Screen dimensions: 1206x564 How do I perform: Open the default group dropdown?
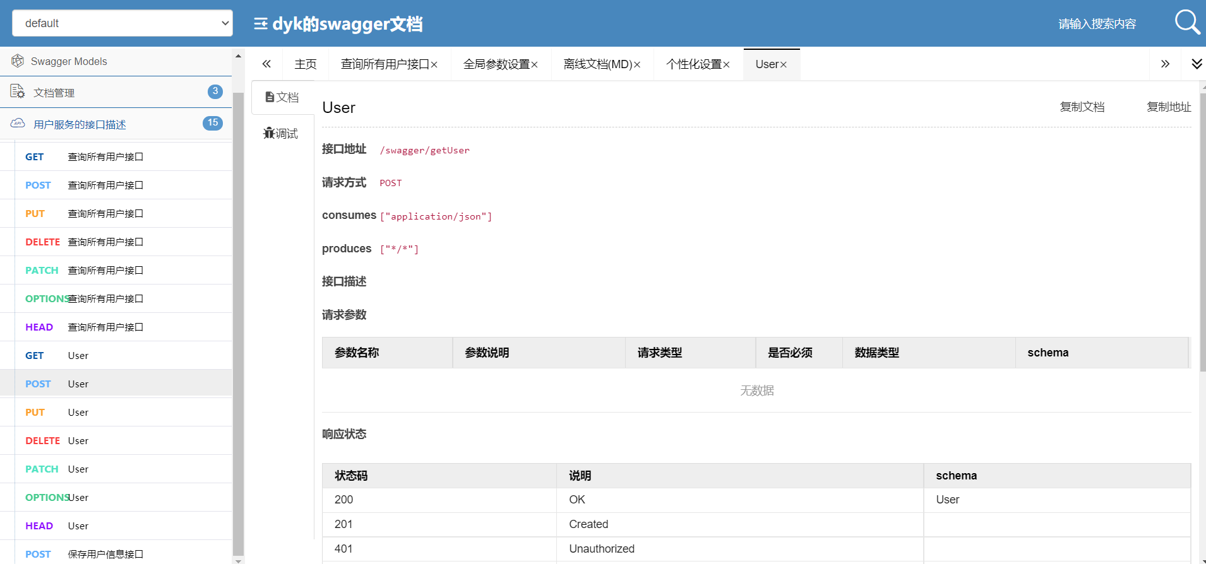click(122, 23)
